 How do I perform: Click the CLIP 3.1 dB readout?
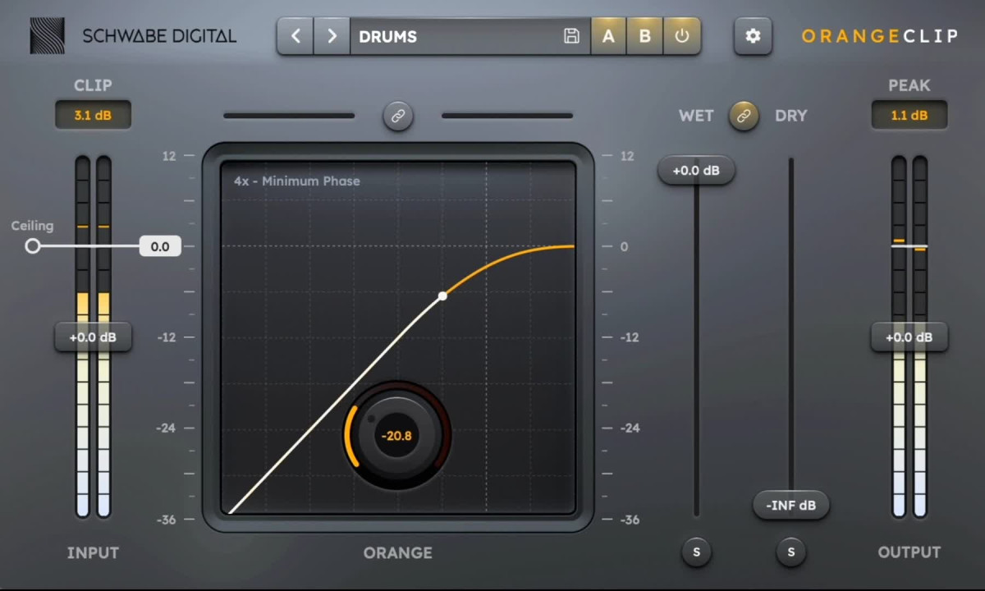pos(93,115)
